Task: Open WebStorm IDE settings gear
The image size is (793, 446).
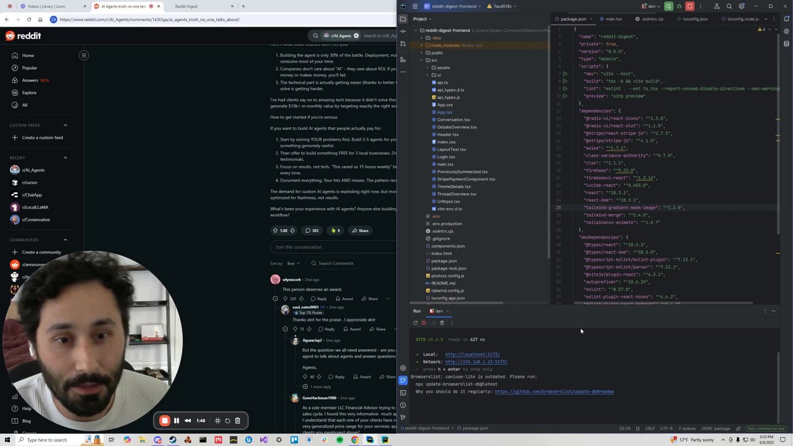Action: pos(742,6)
